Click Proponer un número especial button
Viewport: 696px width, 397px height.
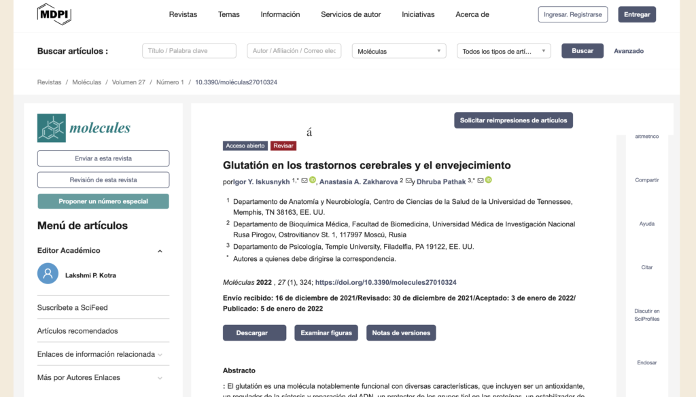[103, 201]
